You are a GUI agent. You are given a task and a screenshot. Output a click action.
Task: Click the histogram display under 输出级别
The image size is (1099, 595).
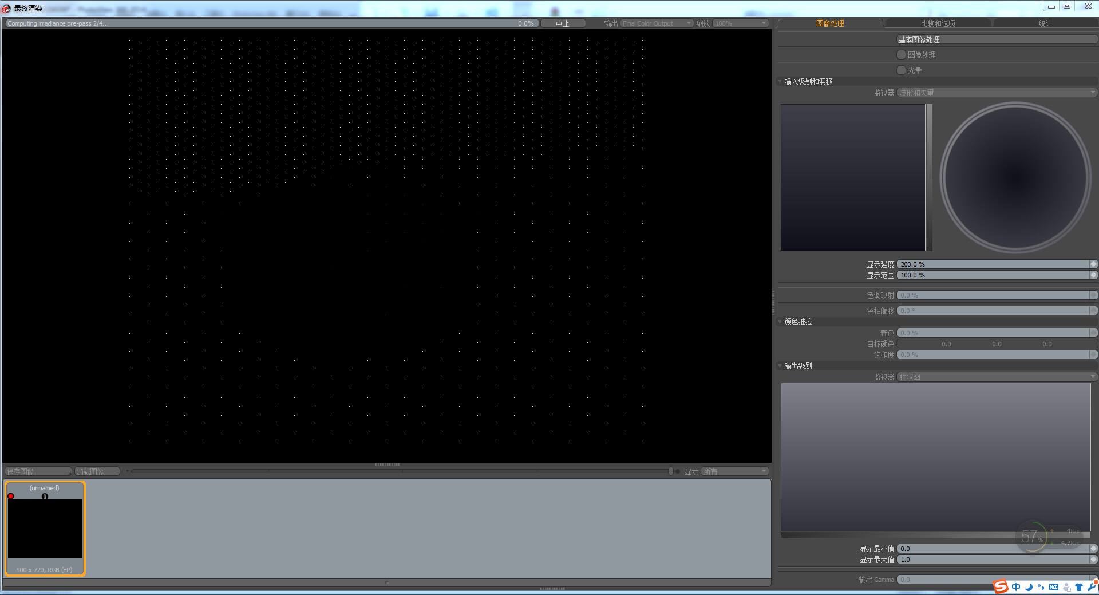(936, 457)
